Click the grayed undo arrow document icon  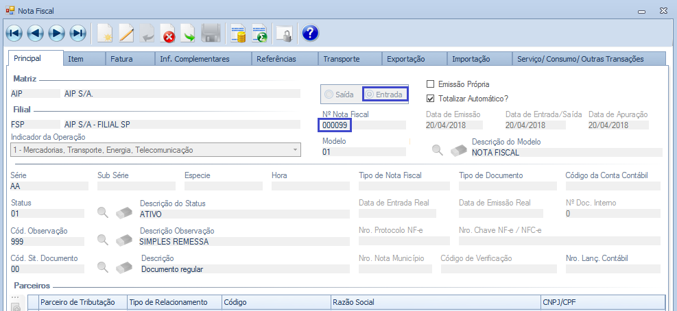click(147, 33)
